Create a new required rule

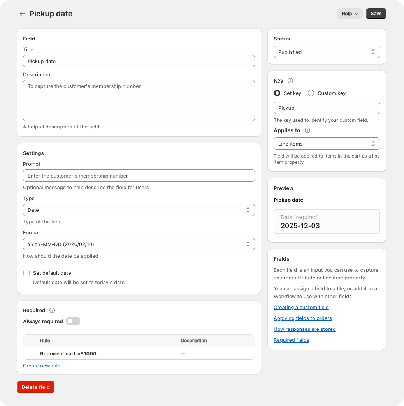(x=42, y=366)
